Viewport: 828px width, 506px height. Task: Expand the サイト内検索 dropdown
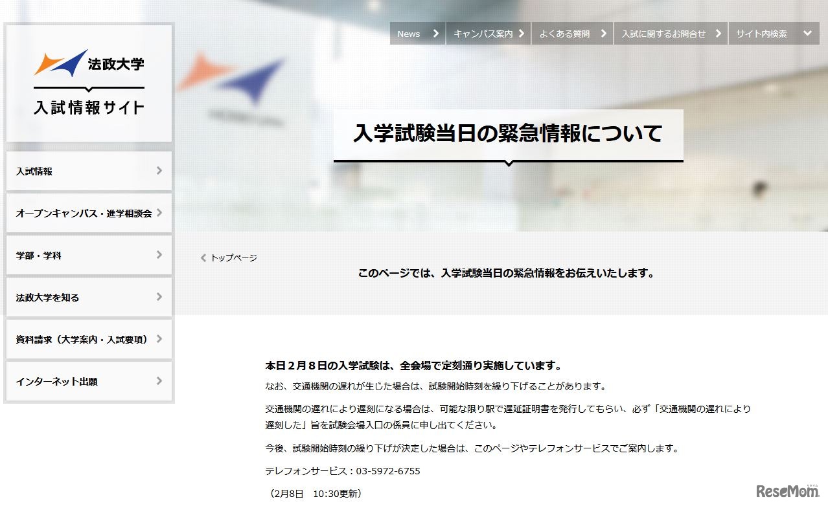[x=774, y=34]
